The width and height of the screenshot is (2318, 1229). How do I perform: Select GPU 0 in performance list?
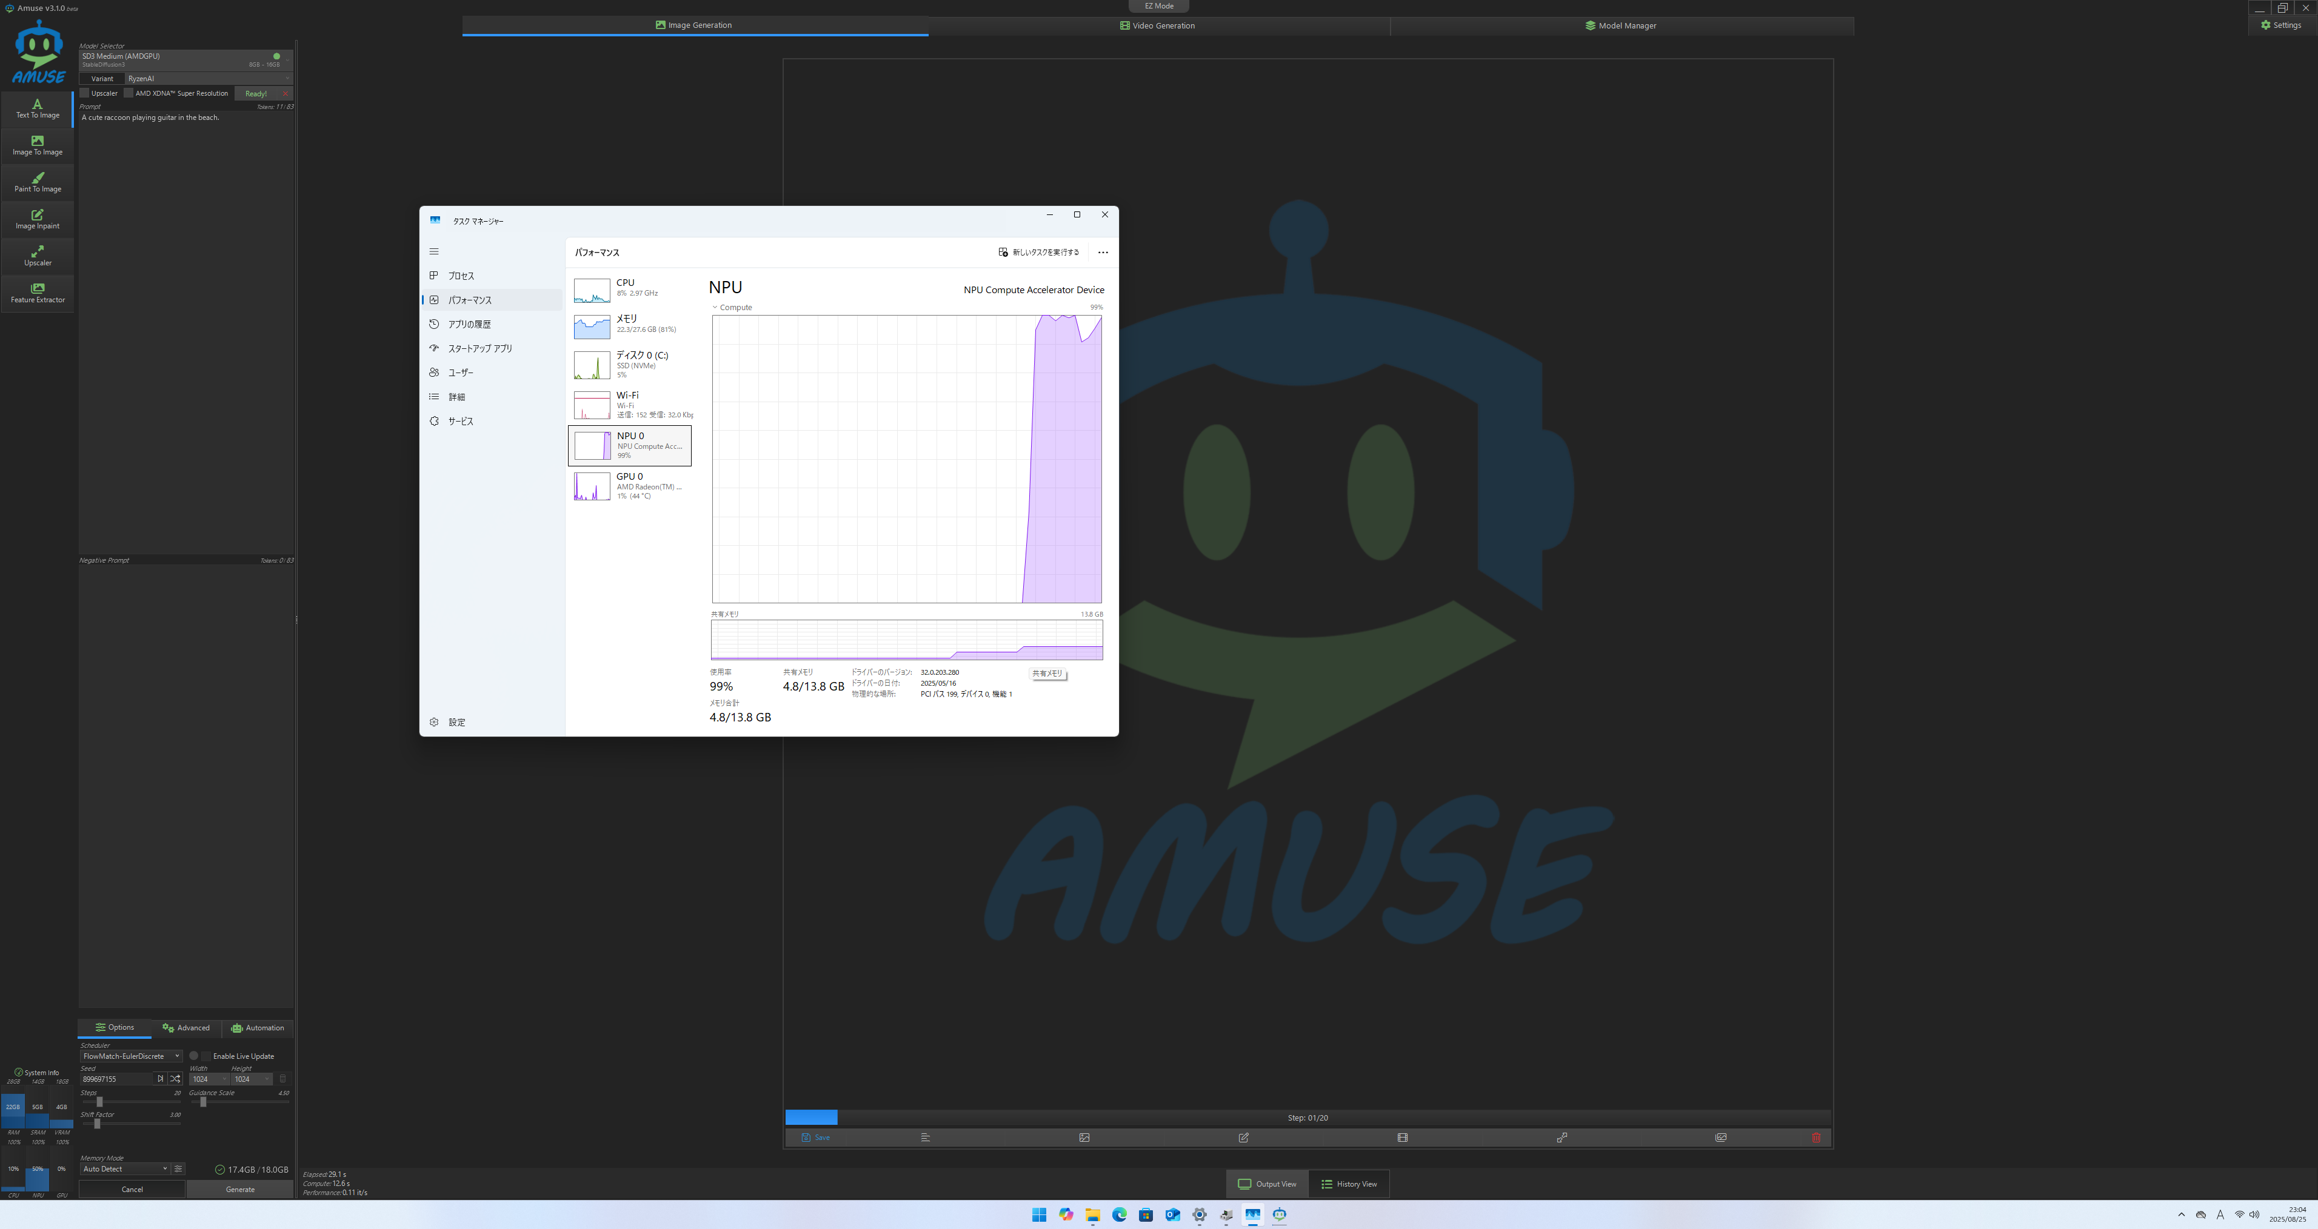[x=631, y=486]
